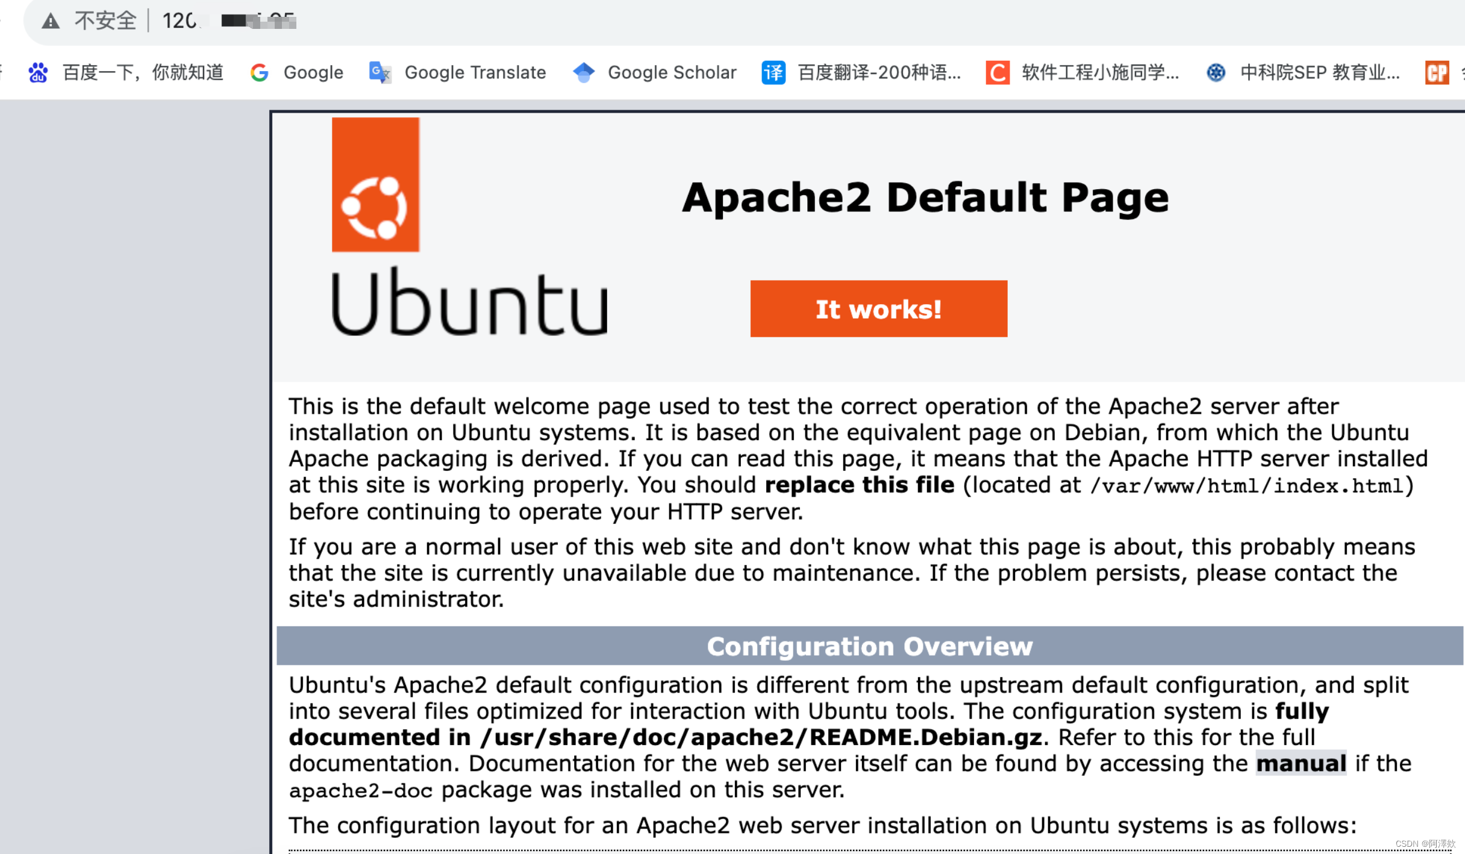Click the Google Scholar favicon diamond
The height and width of the screenshot is (854, 1465).
583,72
